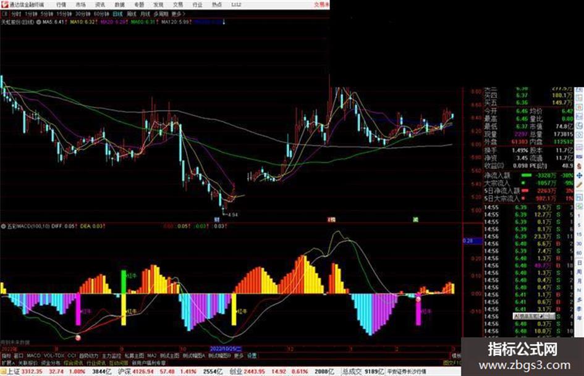Open the chart settings gear beside MA5
This screenshot has width=584, height=376.
38,22
